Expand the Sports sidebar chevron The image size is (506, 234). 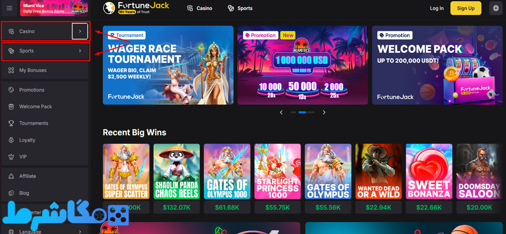pos(80,51)
